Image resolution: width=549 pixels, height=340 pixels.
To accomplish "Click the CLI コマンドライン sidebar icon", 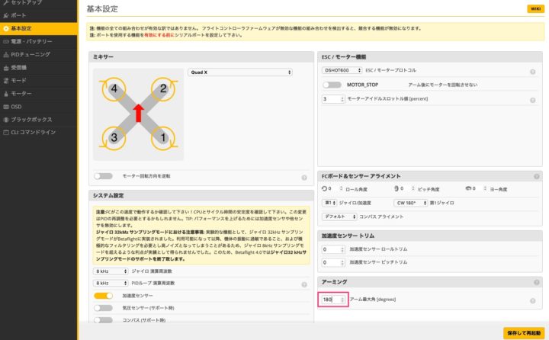I will pos(6,132).
